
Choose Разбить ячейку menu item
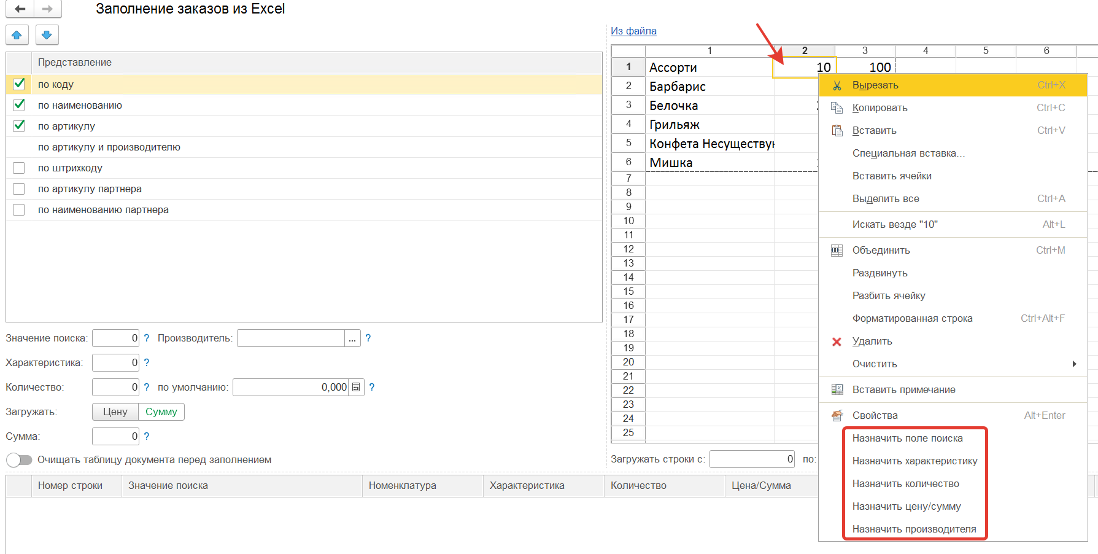pyautogui.click(x=953, y=296)
